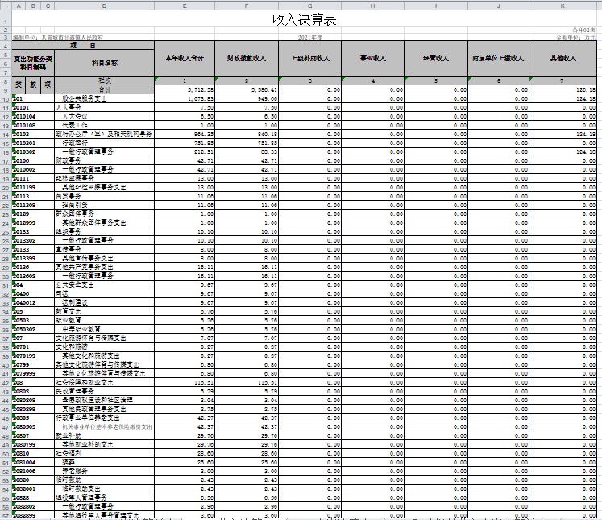Click column E header letter
Image resolution: width=602 pixels, height=520 pixels.
click(x=185, y=6)
